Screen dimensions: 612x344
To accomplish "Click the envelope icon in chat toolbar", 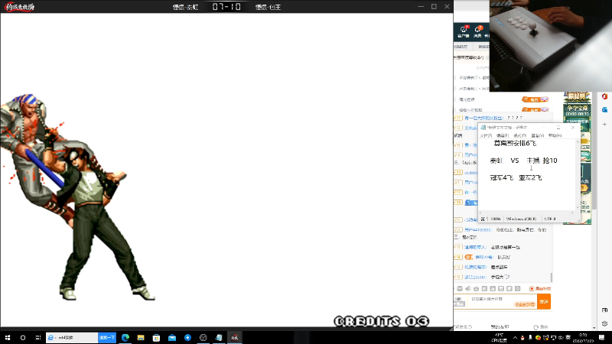I will 460,289.
